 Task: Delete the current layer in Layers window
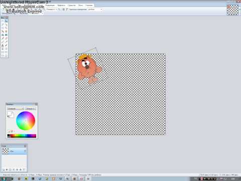(7, 169)
